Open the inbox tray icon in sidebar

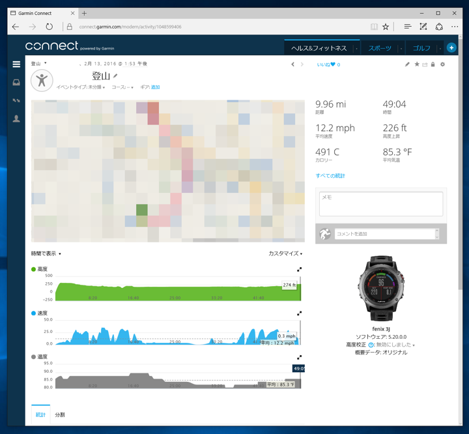point(16,82)
